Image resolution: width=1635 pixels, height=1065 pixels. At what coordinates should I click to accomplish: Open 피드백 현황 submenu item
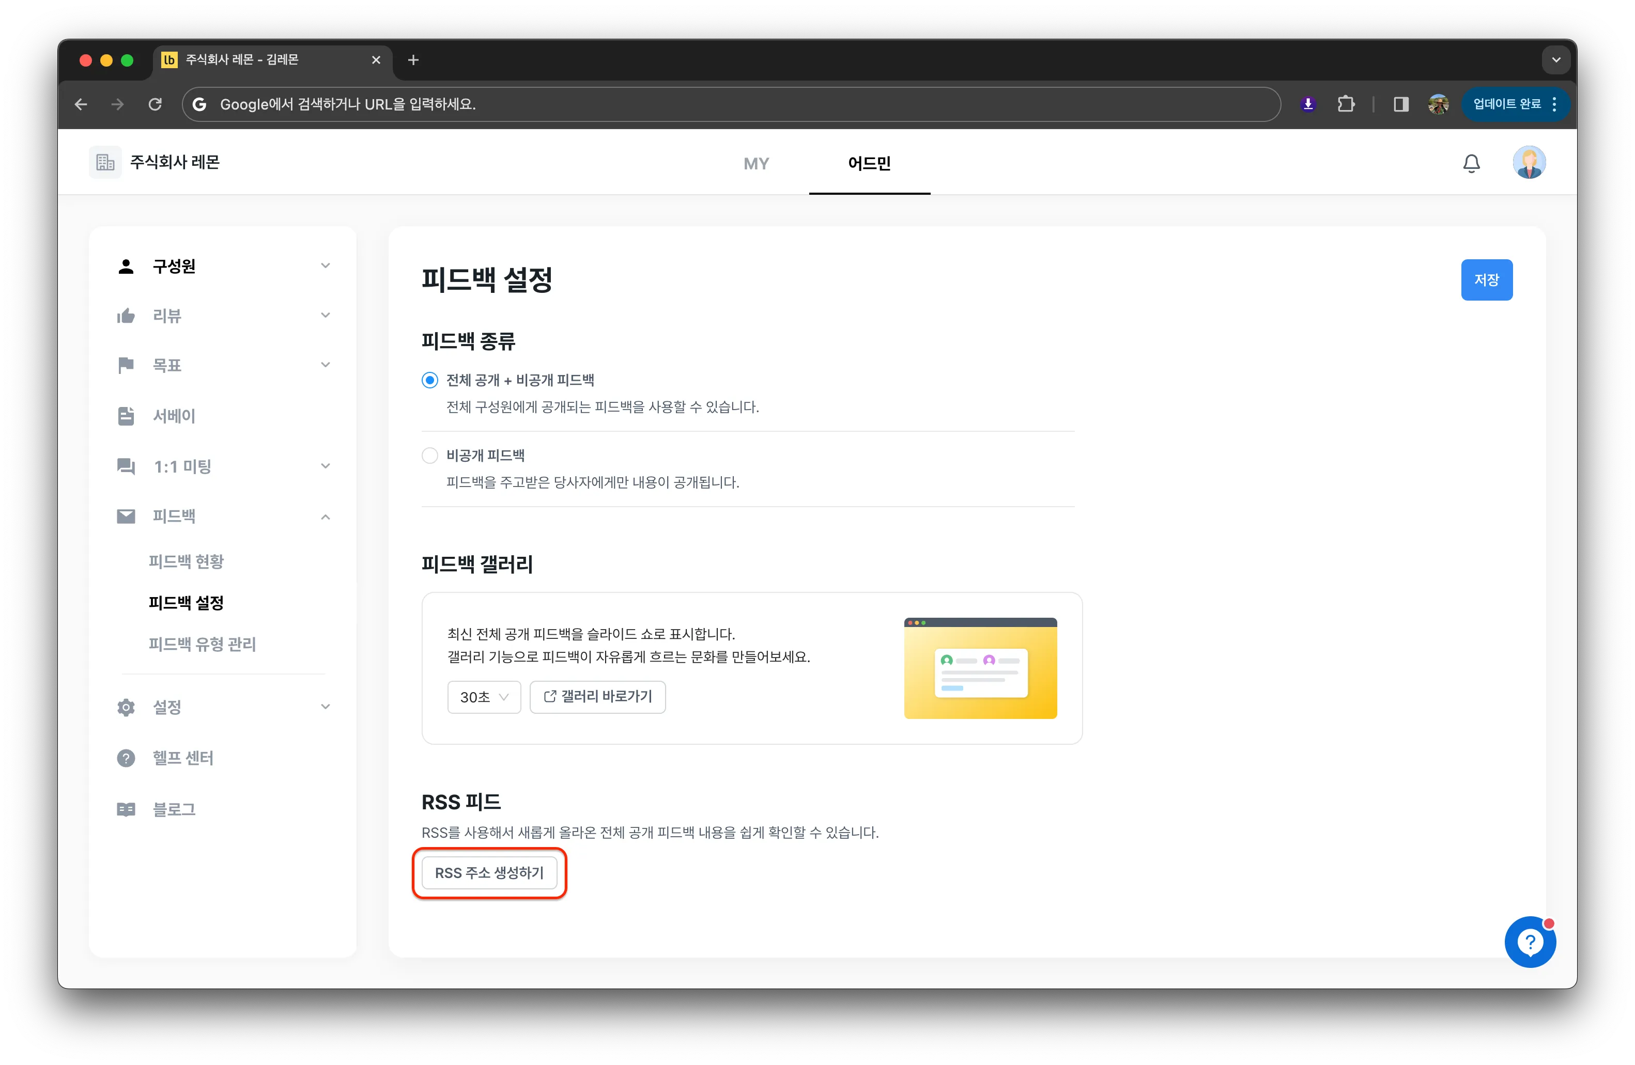pyautogui.click(x=186, y=562)
